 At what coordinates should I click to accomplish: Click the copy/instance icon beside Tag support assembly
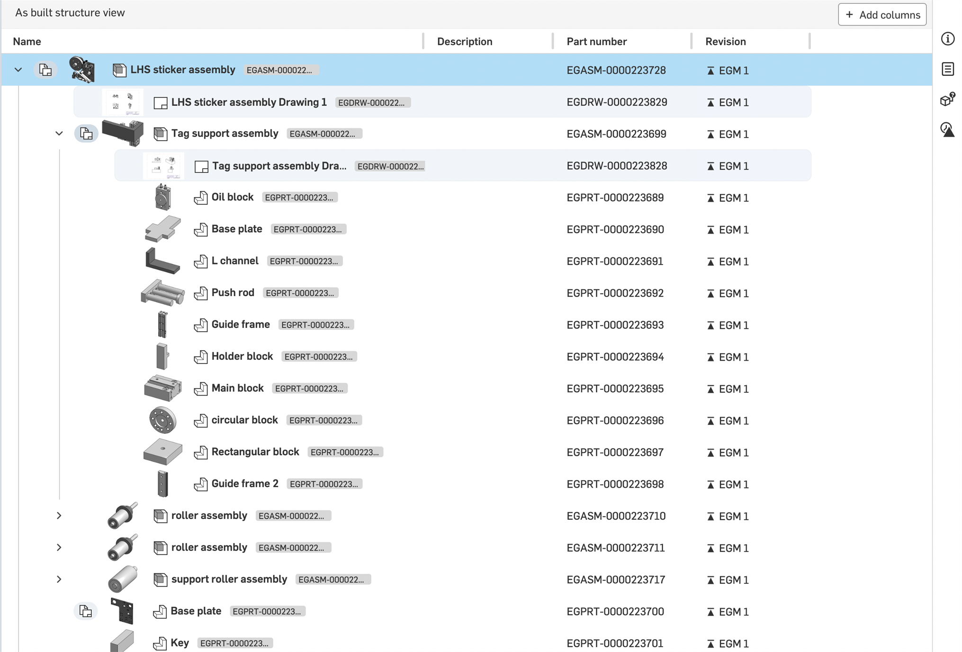click(x=87, y=133)
